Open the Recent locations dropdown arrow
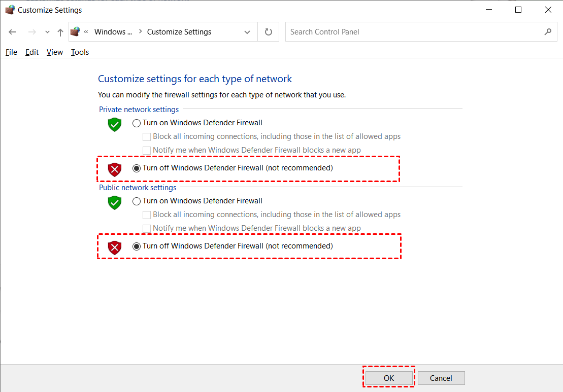563x392 pixels. pos(47,32)
